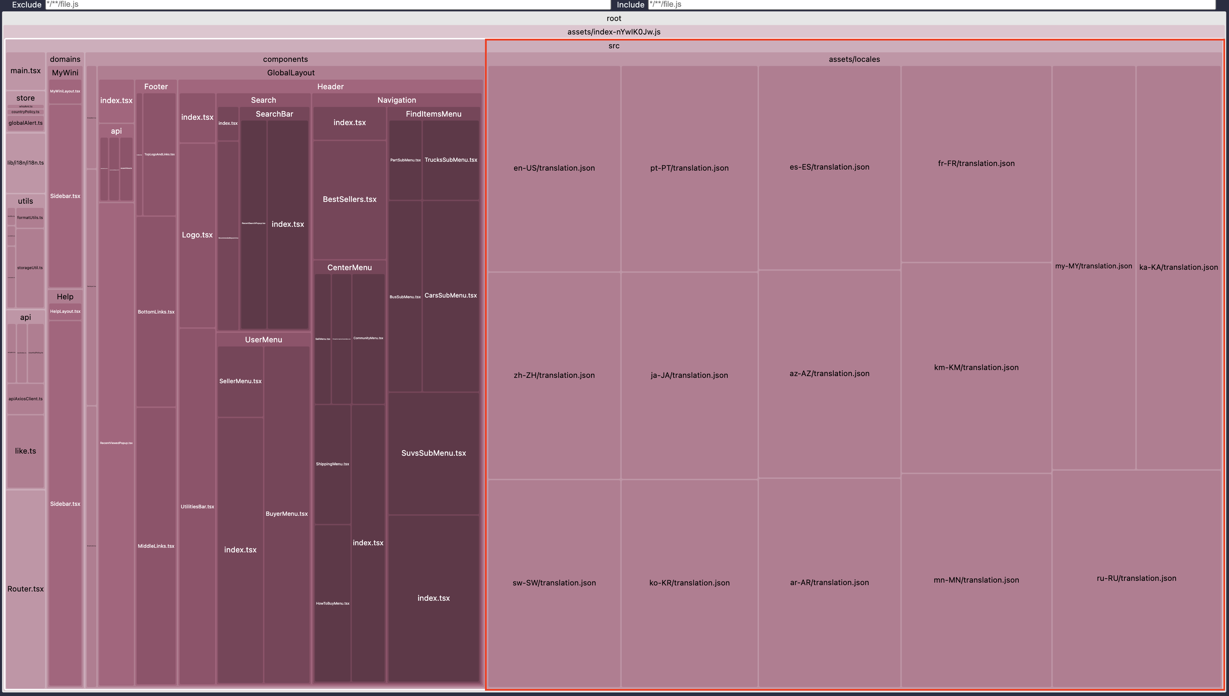Click the root node header bar
The height and width of the screenshot is (696, 1229).
(x=614, y=18)
